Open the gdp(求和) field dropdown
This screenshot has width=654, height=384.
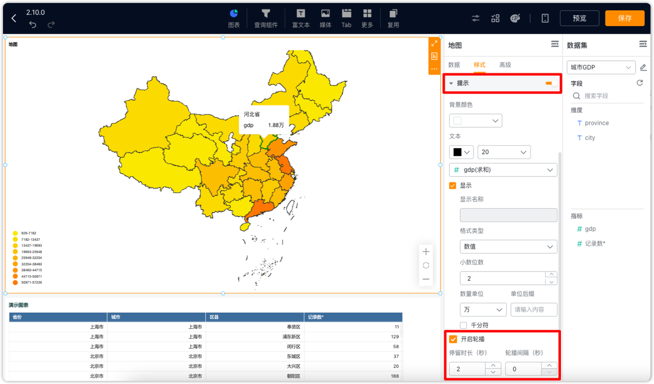pos(503,170)
